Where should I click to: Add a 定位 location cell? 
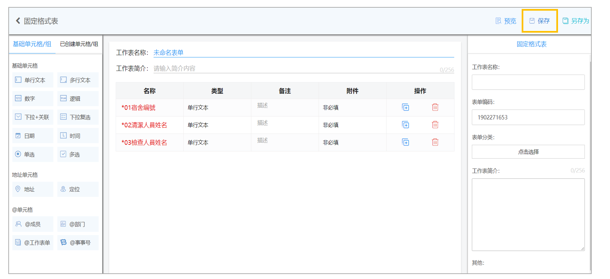(x=78, y=189)
